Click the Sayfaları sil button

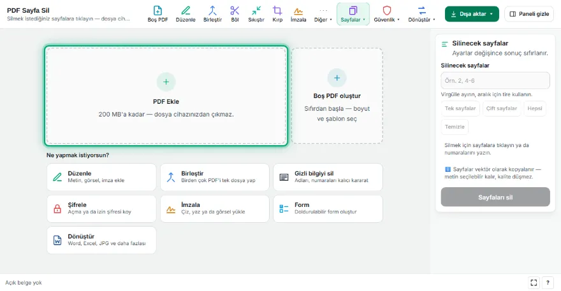[x=495, y=197]
